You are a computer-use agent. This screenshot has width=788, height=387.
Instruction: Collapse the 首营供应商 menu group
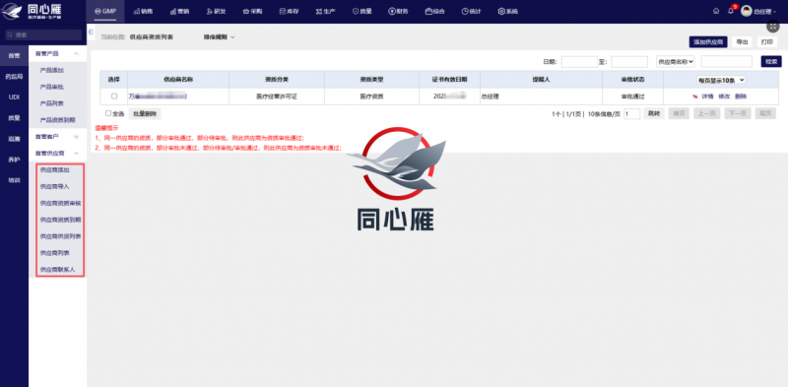point(57,154)
